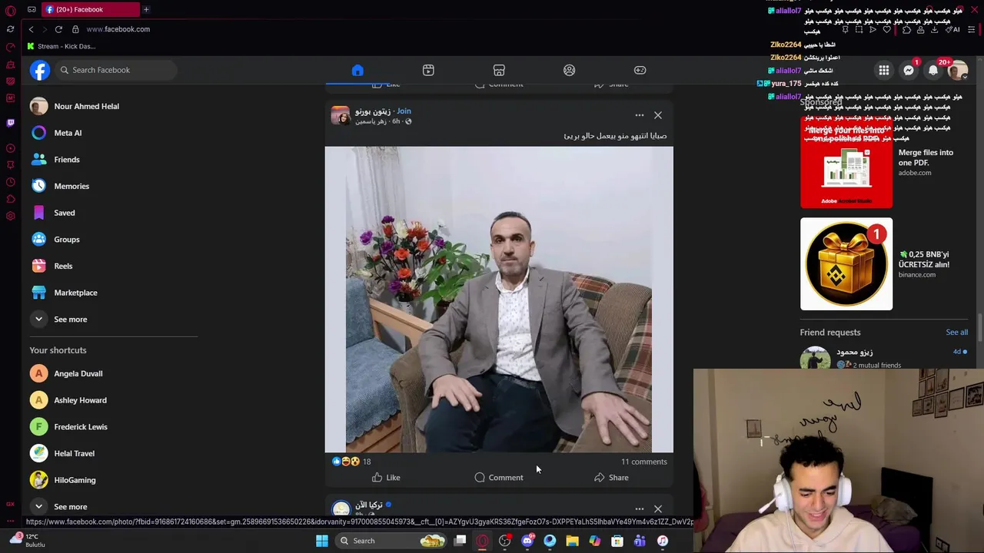Hide the زيتون بورنو post with X

click(x=658, y=115)
